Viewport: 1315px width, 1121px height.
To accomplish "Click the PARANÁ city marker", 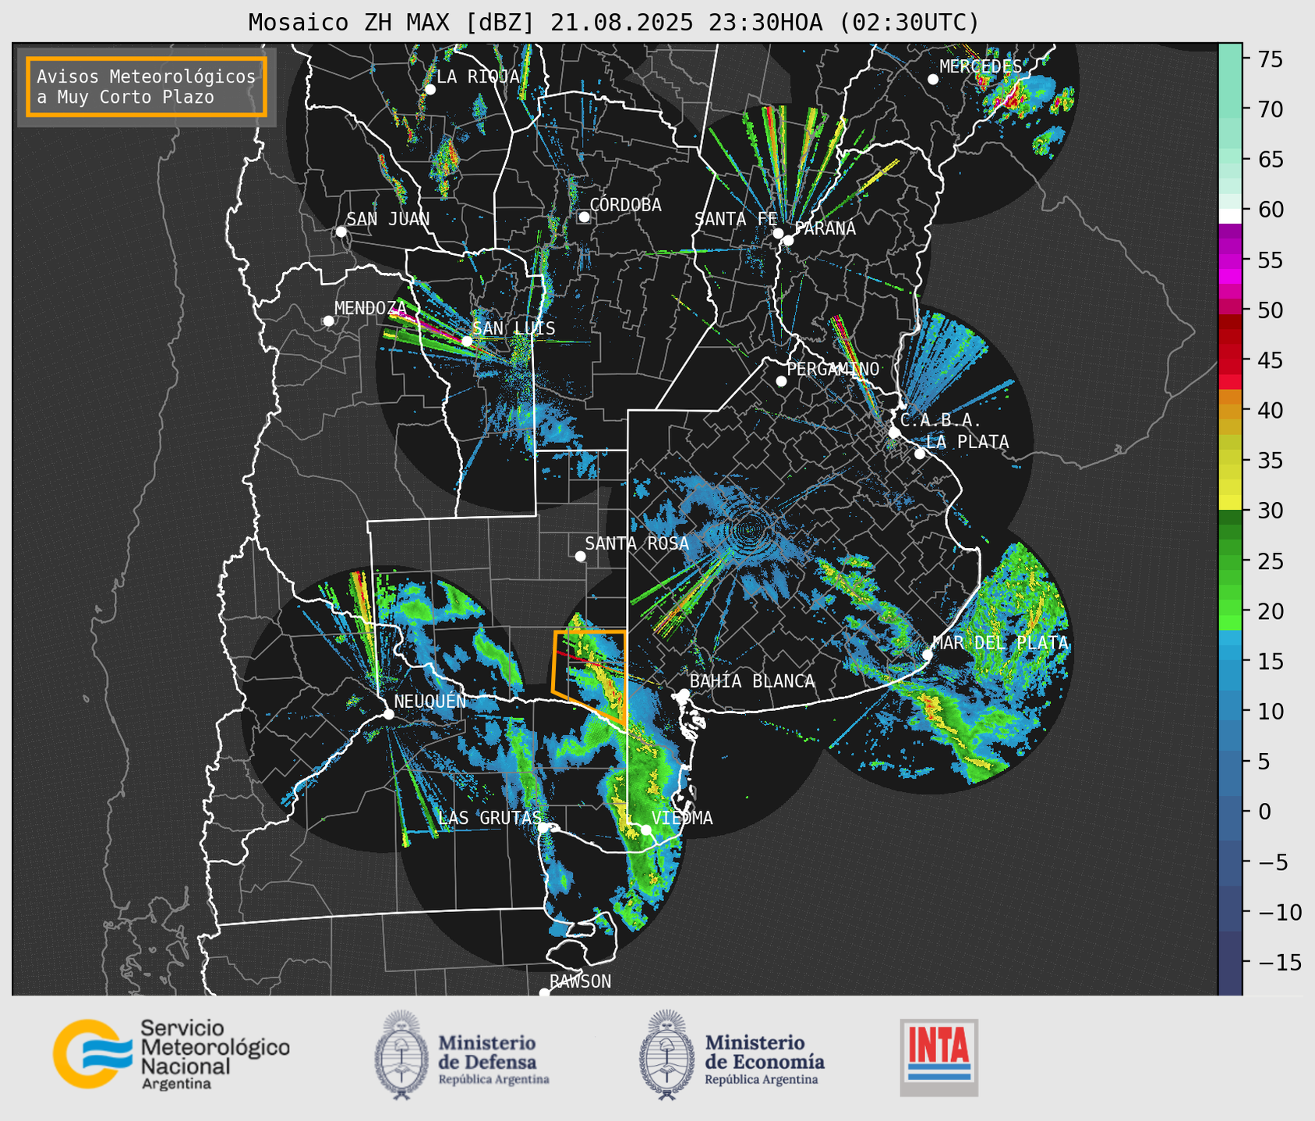I will point(788,240).
